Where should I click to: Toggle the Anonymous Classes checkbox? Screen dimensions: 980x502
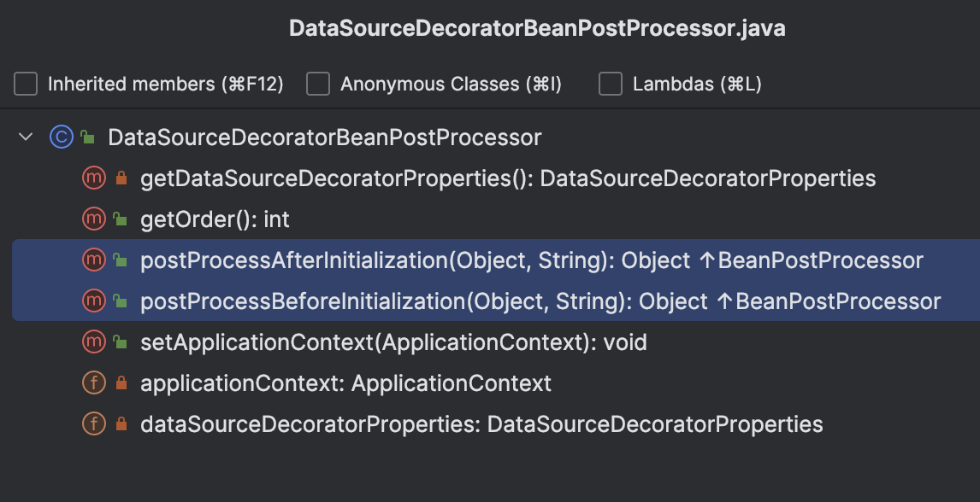[x=318, y=84]
